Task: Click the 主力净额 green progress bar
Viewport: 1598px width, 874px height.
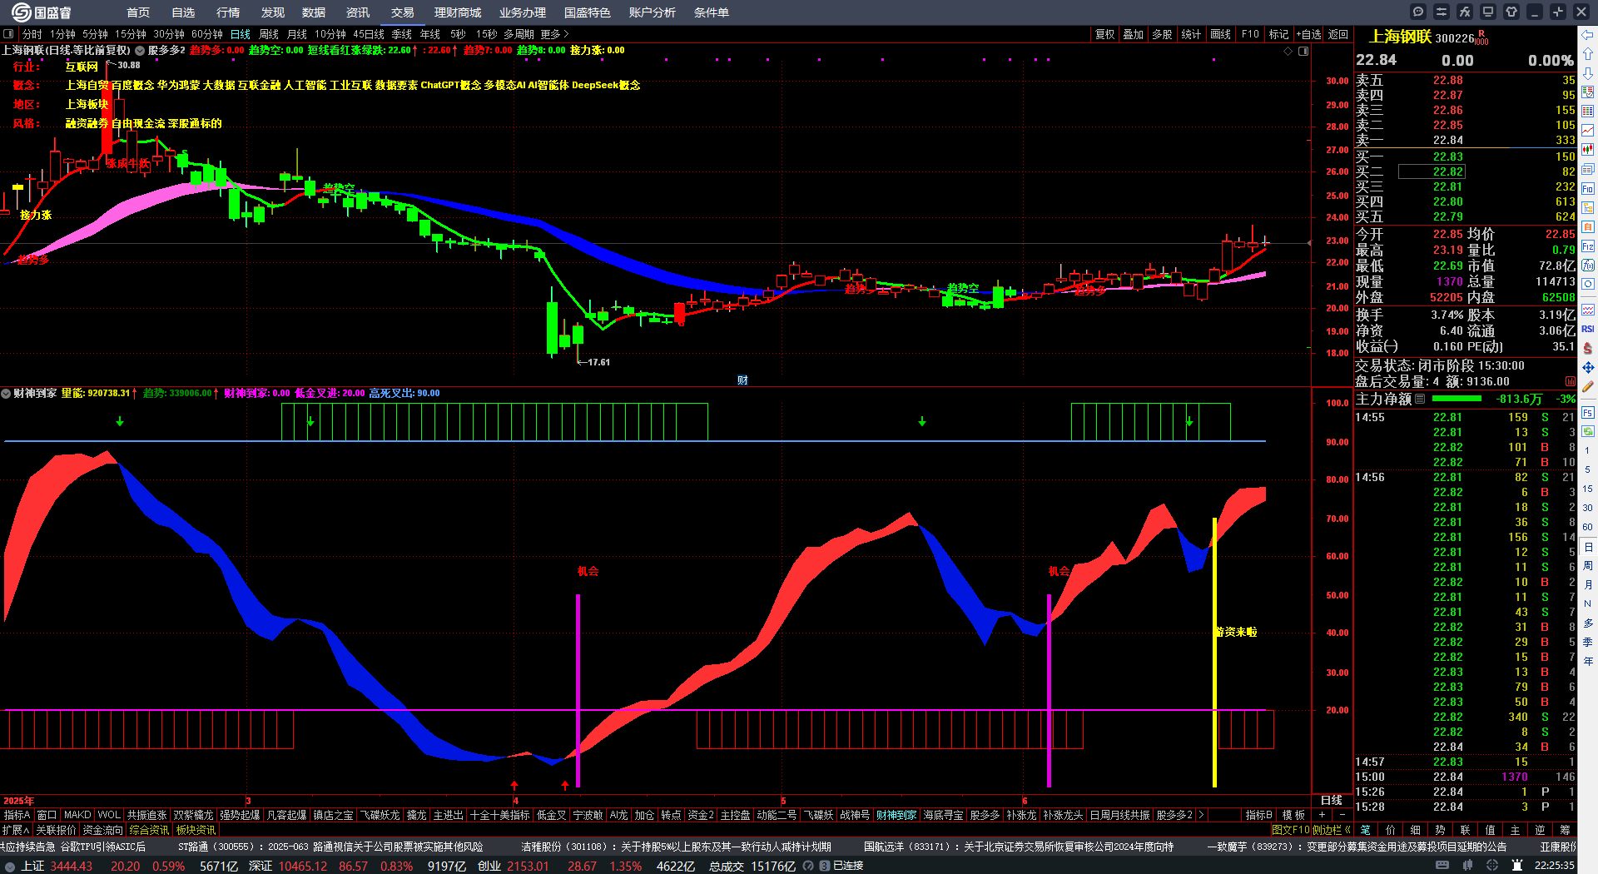Action: point(1456,399)
